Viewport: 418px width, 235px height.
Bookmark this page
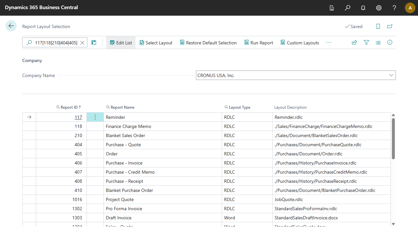point(378,26)
